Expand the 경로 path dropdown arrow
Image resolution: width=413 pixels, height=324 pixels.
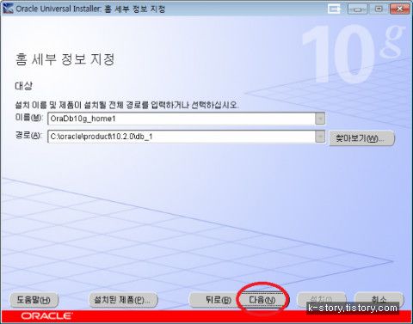pos(320,137)
